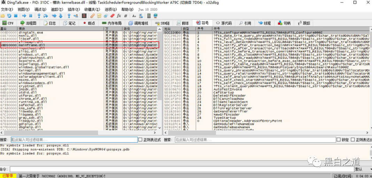
Task: Open the 帮助 menu
Action: click(127, 9)
